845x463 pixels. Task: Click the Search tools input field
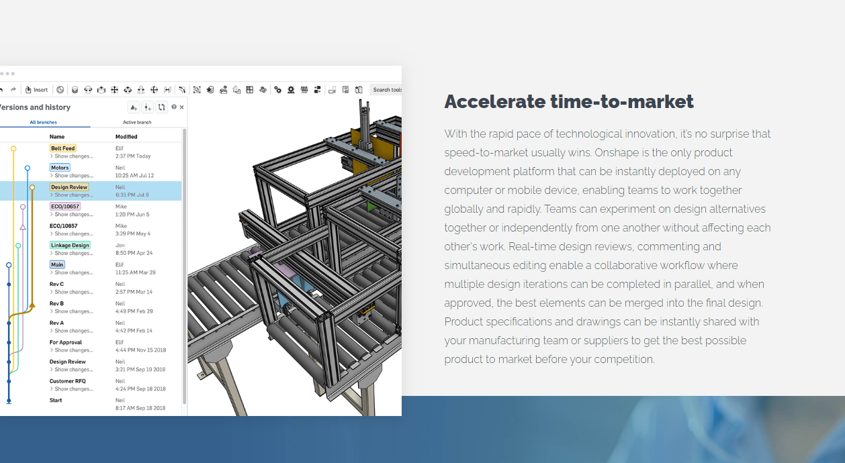point(386,89)
